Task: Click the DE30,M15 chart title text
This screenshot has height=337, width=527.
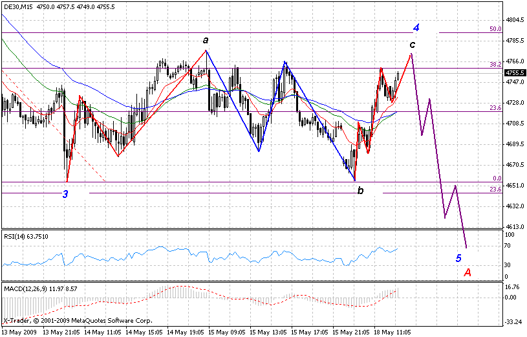Action: click(x=17, y=6)
